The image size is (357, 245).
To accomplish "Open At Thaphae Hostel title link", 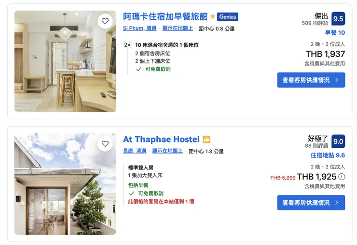I will pos(161,139).
